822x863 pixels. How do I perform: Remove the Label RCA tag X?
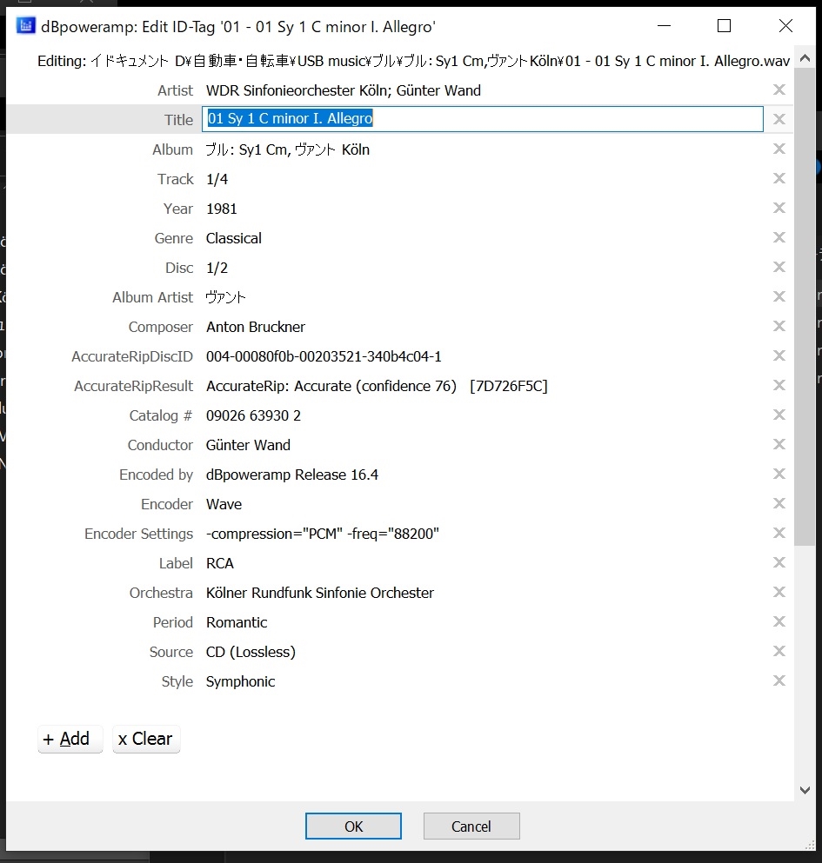[x=779, y=562]
